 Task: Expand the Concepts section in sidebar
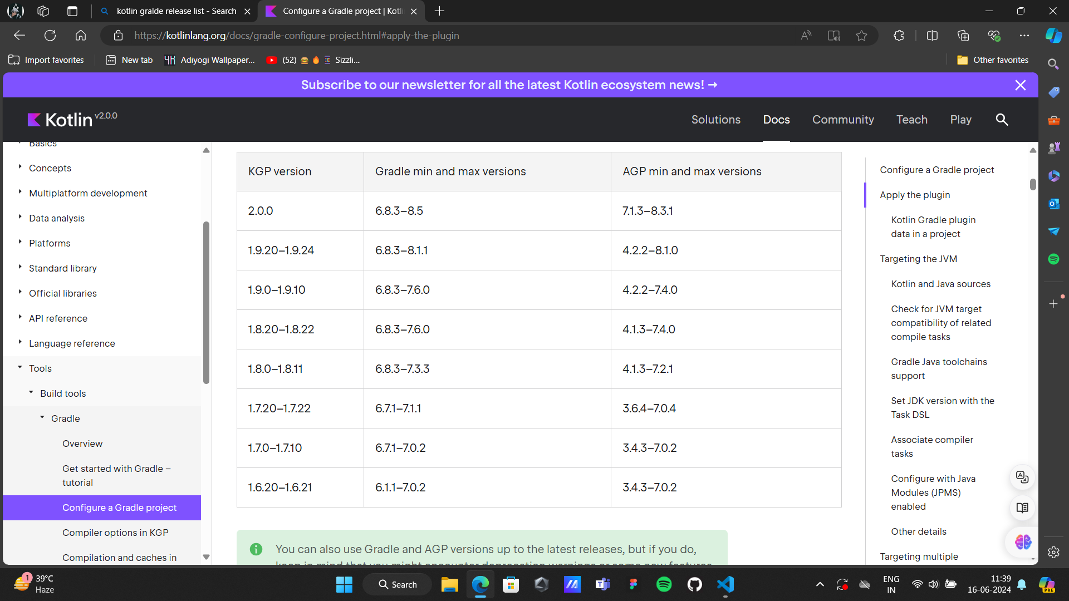(x=20, y=167)
